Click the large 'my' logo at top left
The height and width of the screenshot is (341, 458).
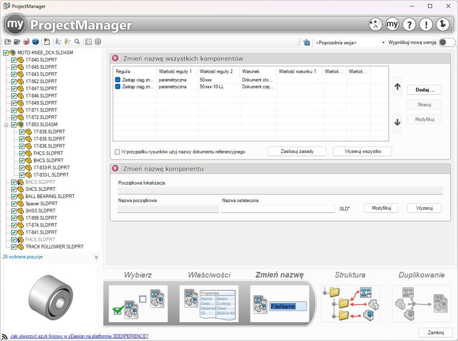[15, 24]
